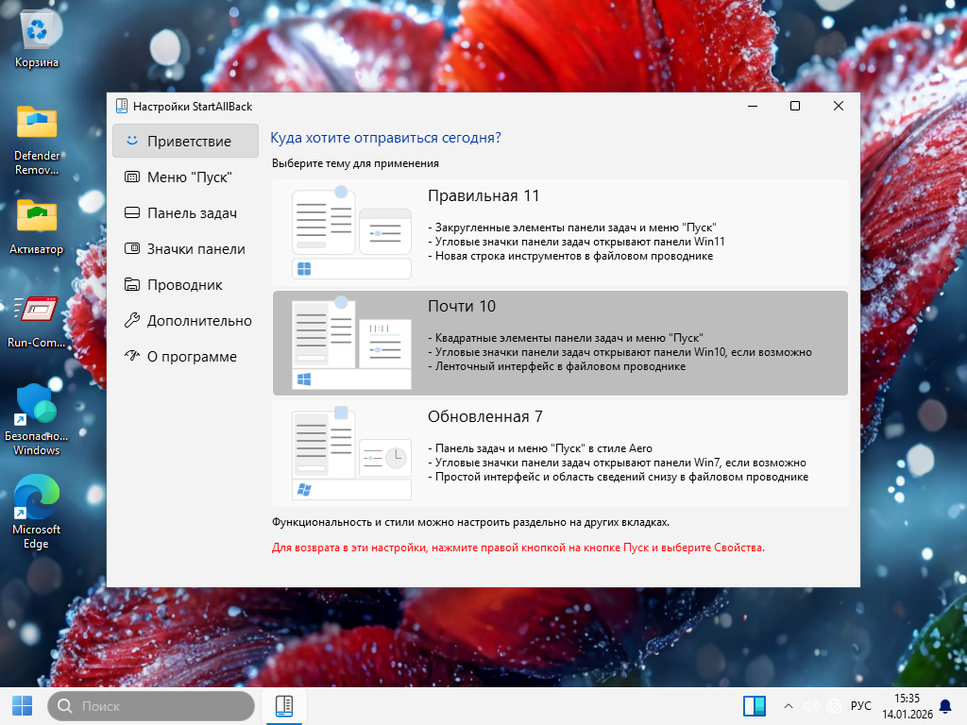Launch Microsoft Edge from the desktop
This screenshot has height=725, width=967.
37,512
